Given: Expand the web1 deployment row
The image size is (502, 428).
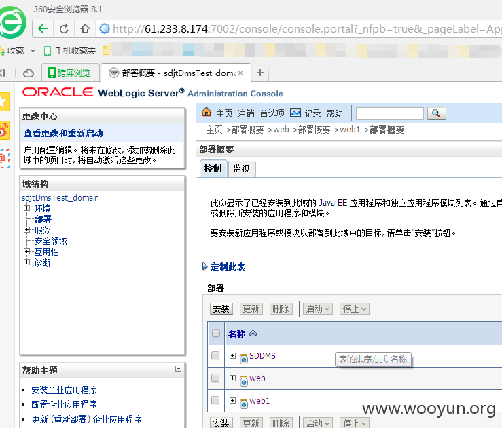Looking at the screenshot, I should click(233, 400).
